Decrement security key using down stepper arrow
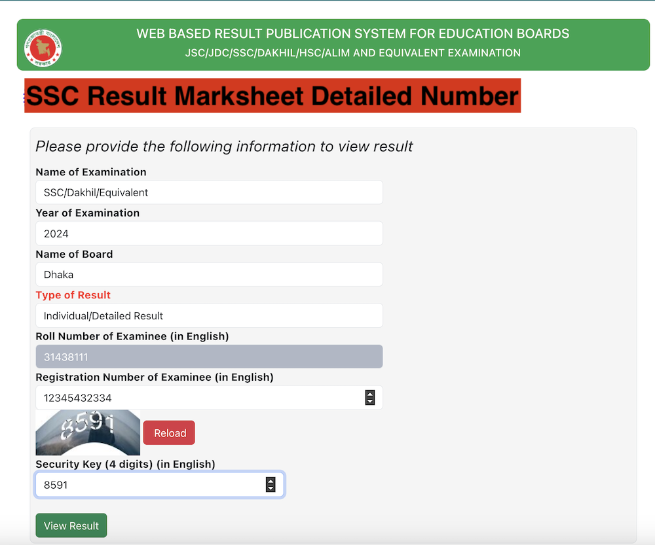This screenshot has width=655, height=545. click(271, 489)
